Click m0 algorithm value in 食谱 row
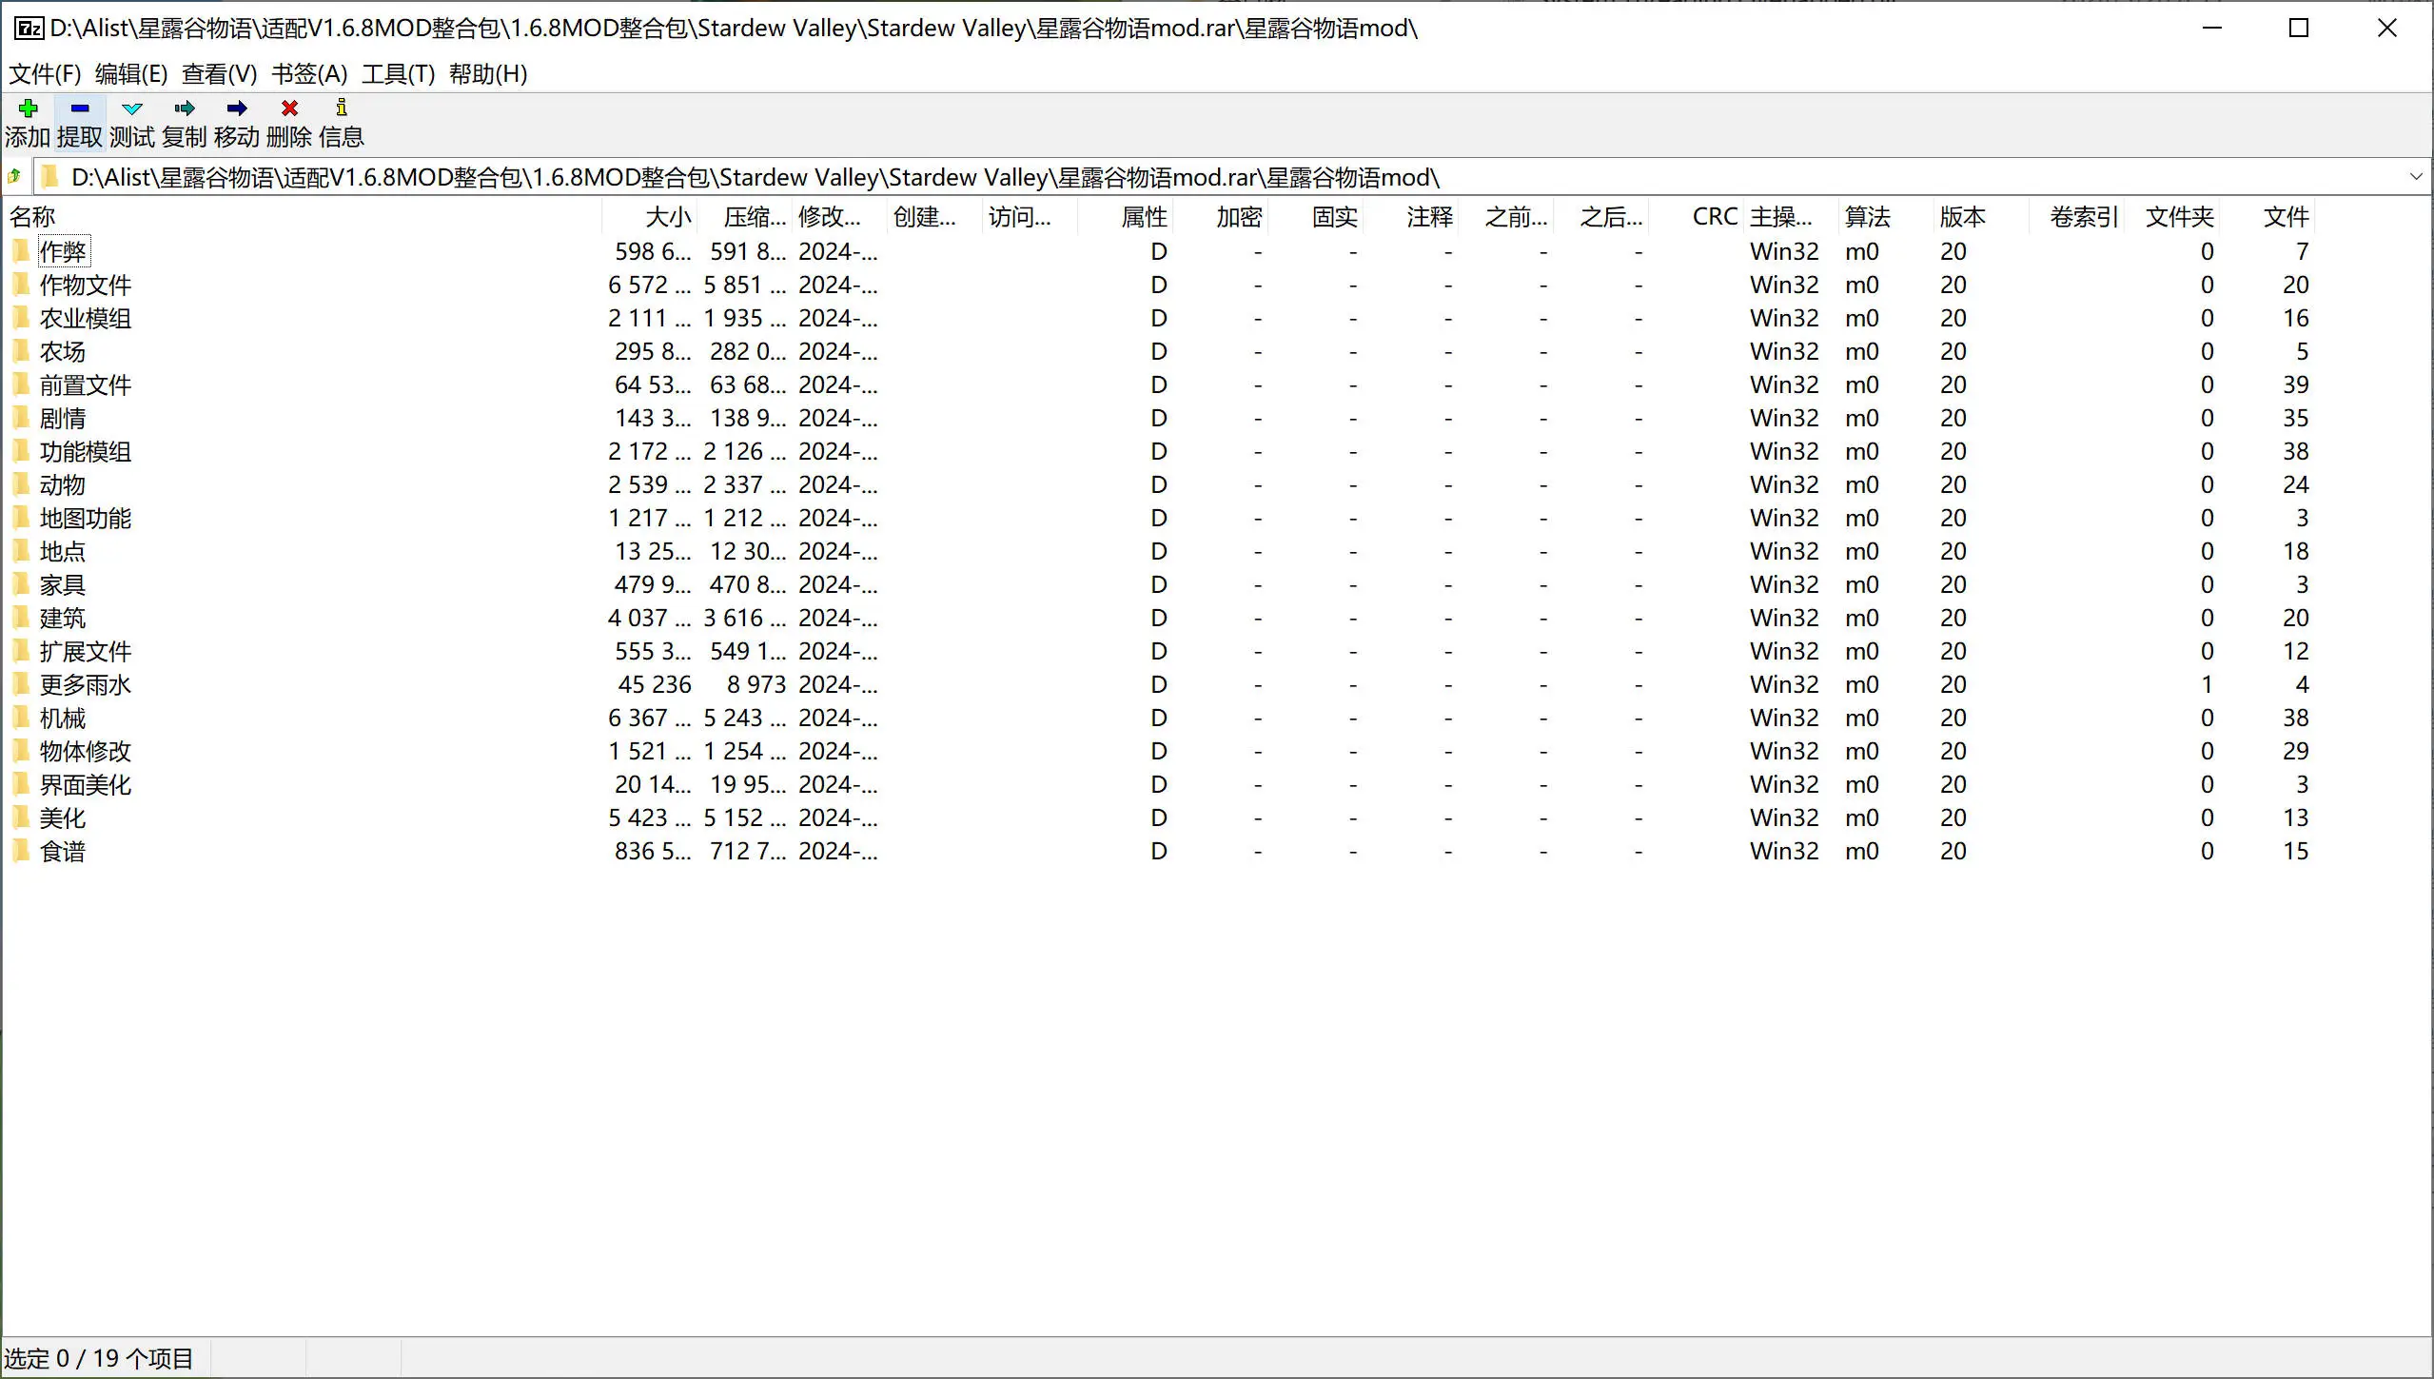 [1862, 851]
